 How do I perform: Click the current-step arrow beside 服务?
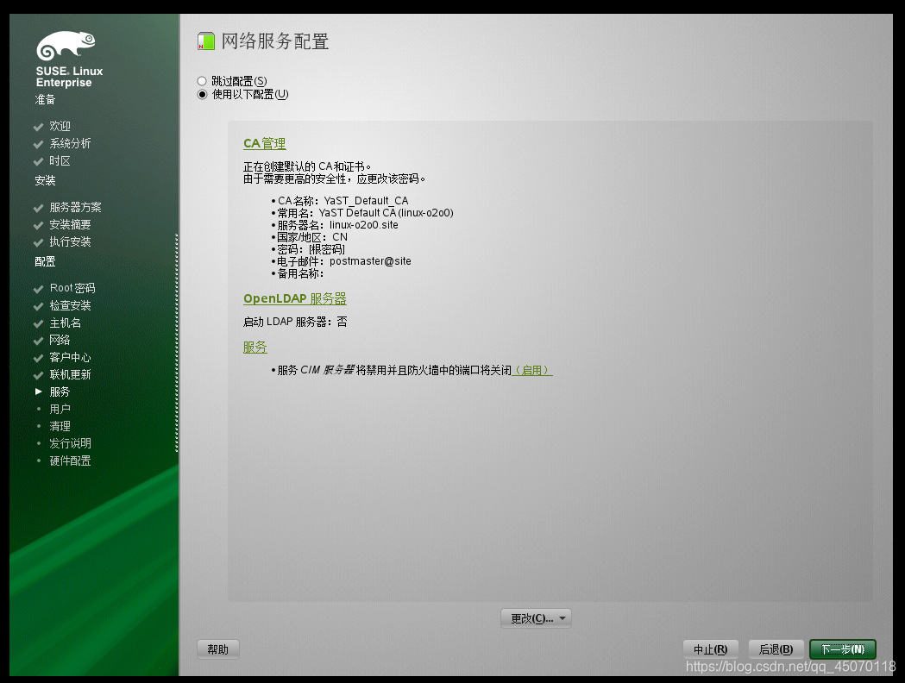(x=39, y=392)
